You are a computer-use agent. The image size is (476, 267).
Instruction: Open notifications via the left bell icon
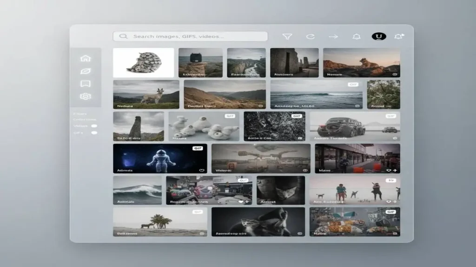point(357,37)
